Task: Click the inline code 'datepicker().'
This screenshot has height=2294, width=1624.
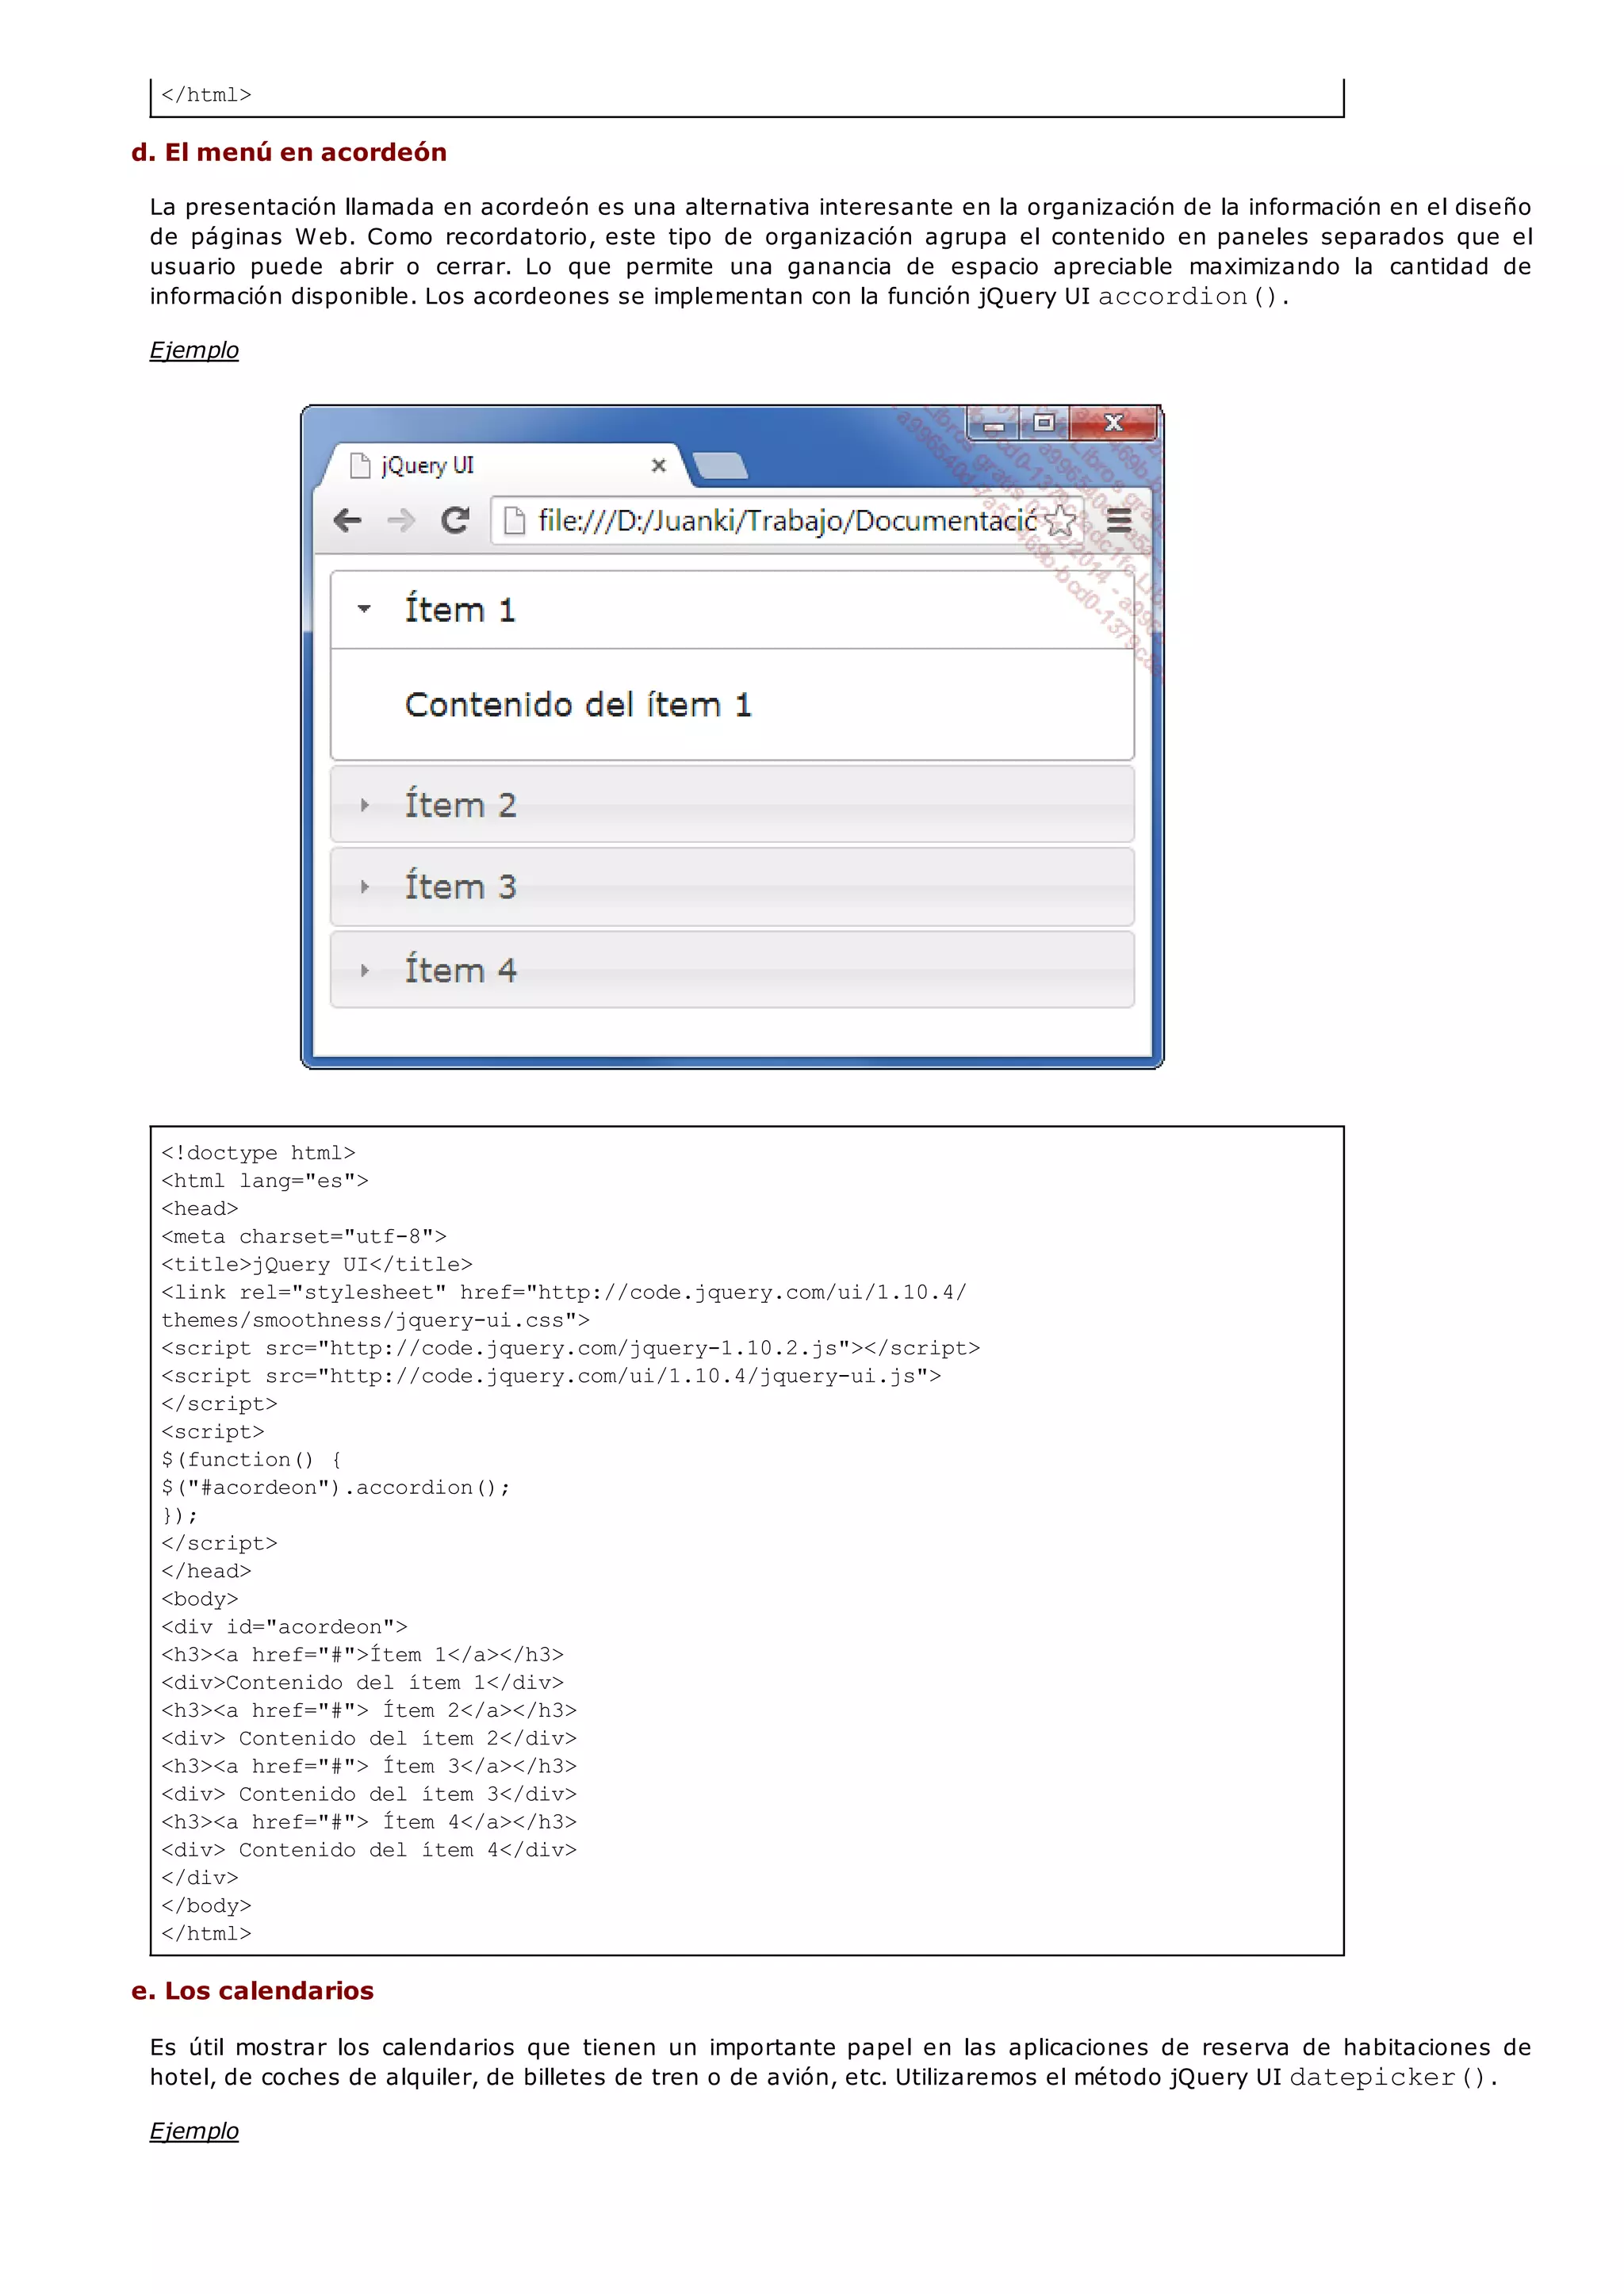Action: point(1394,2078)
